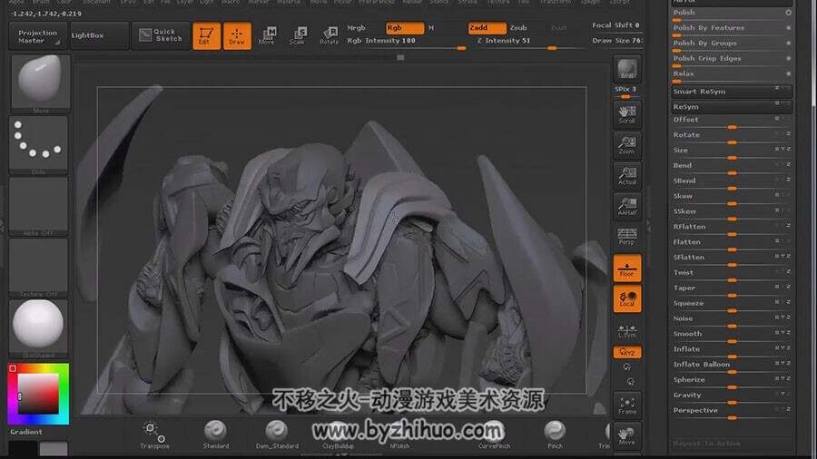
Task: Select the CurvePinch brush
Action: point(494,435)
